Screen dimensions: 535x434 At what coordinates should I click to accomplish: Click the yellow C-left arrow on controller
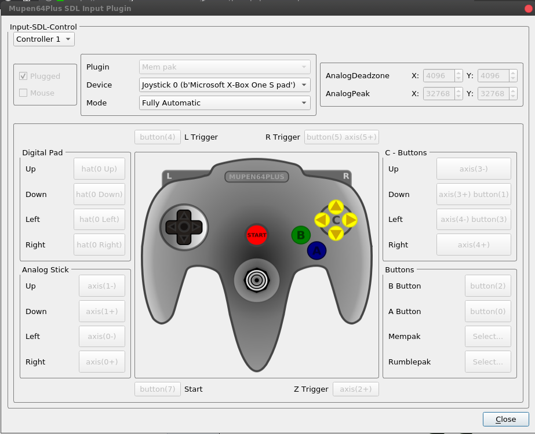point(322,220)
